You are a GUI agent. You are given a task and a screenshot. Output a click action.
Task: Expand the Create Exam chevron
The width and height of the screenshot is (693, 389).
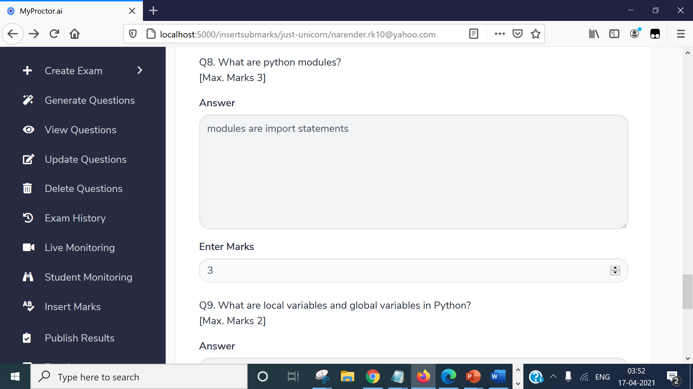(x=140, y=70)
